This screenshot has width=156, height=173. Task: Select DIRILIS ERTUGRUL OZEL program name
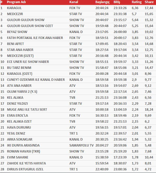point(25,169)
